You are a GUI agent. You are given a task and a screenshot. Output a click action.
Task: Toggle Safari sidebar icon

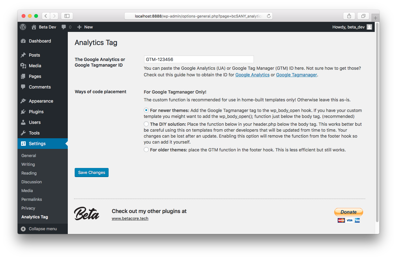click(x=67, y=16)
